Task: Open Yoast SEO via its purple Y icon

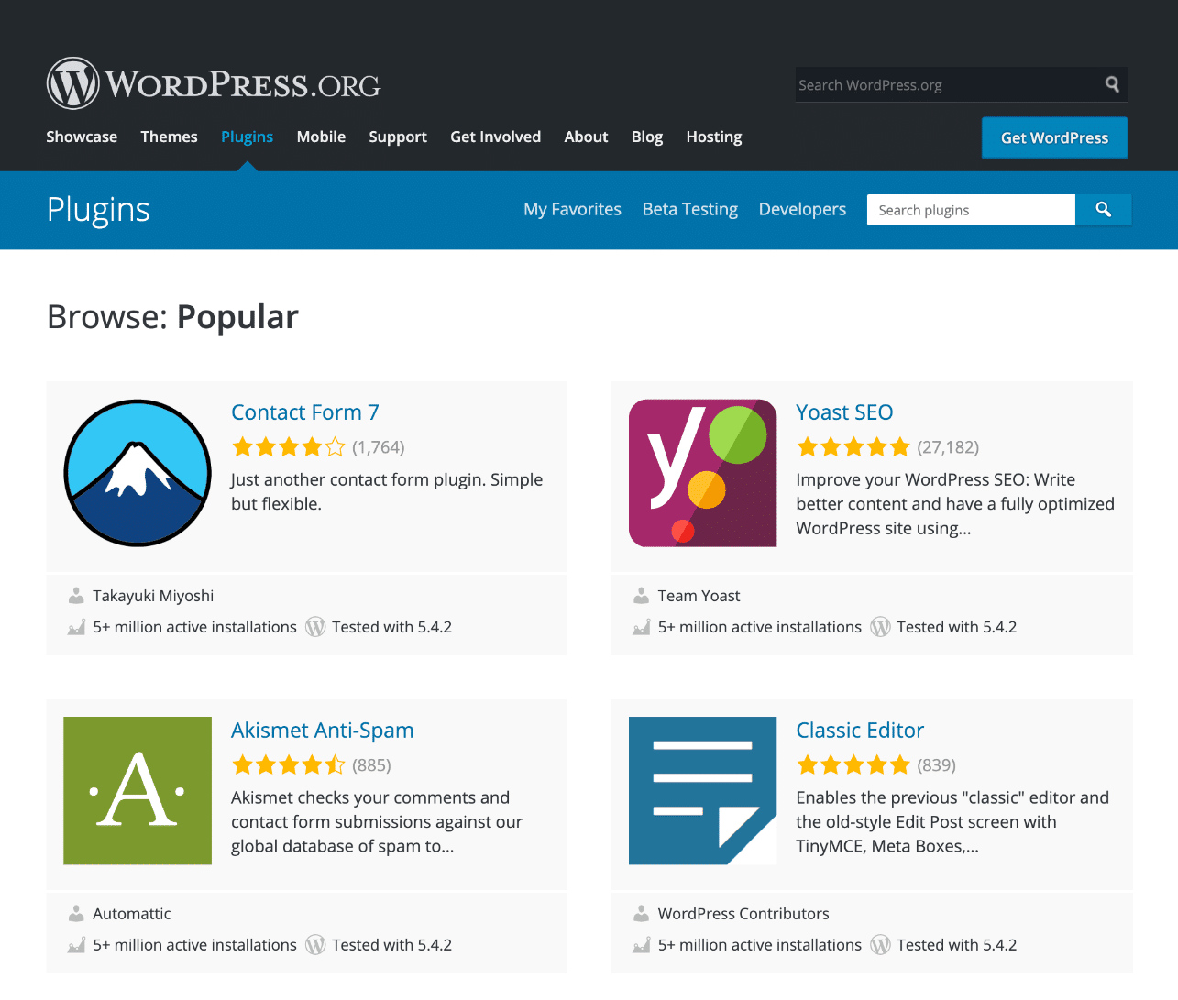Action: coord(702,472)
